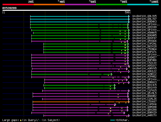Select the UniRef100_C5Z130 label

tap(144, 63)
